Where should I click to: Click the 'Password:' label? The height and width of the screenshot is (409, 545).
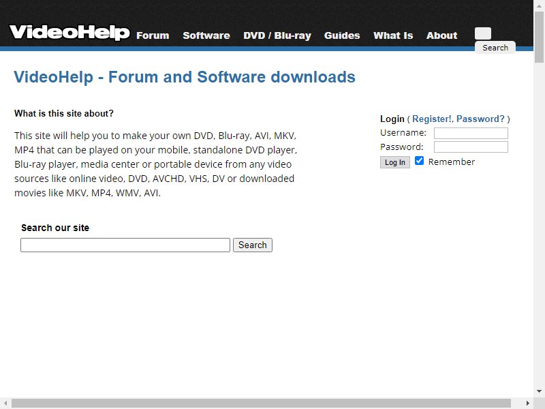point(402,147)
